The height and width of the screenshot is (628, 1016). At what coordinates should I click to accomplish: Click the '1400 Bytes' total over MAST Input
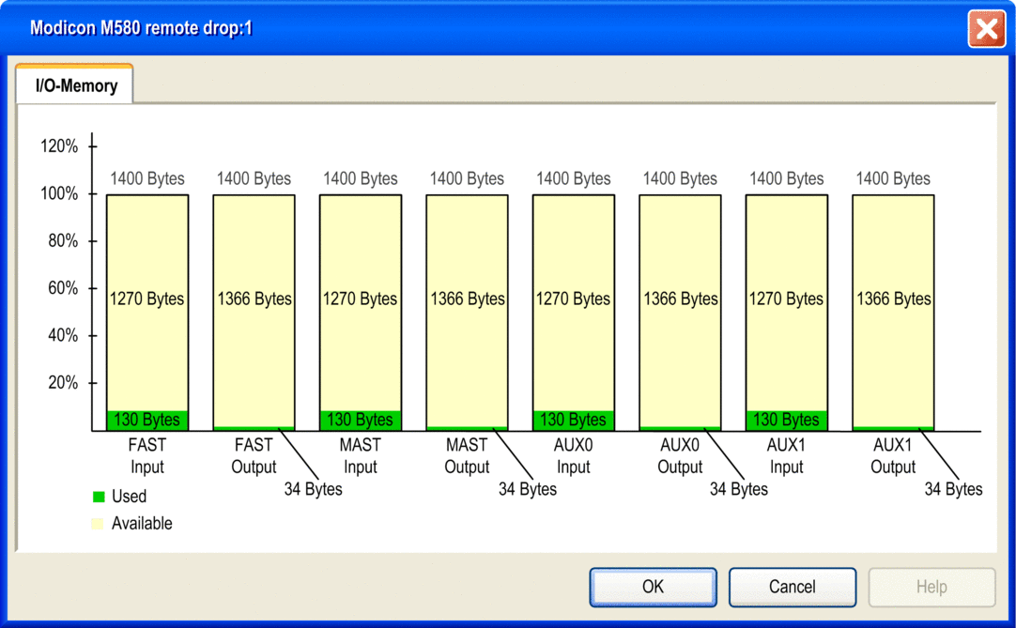tap(361, 178)
